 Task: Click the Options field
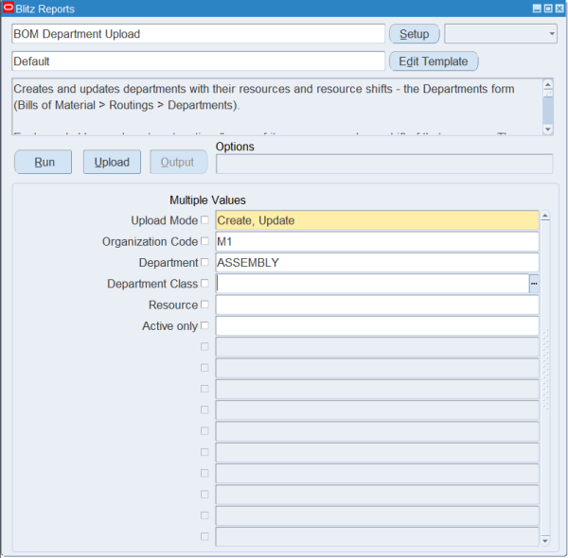[x=384, y=164]
